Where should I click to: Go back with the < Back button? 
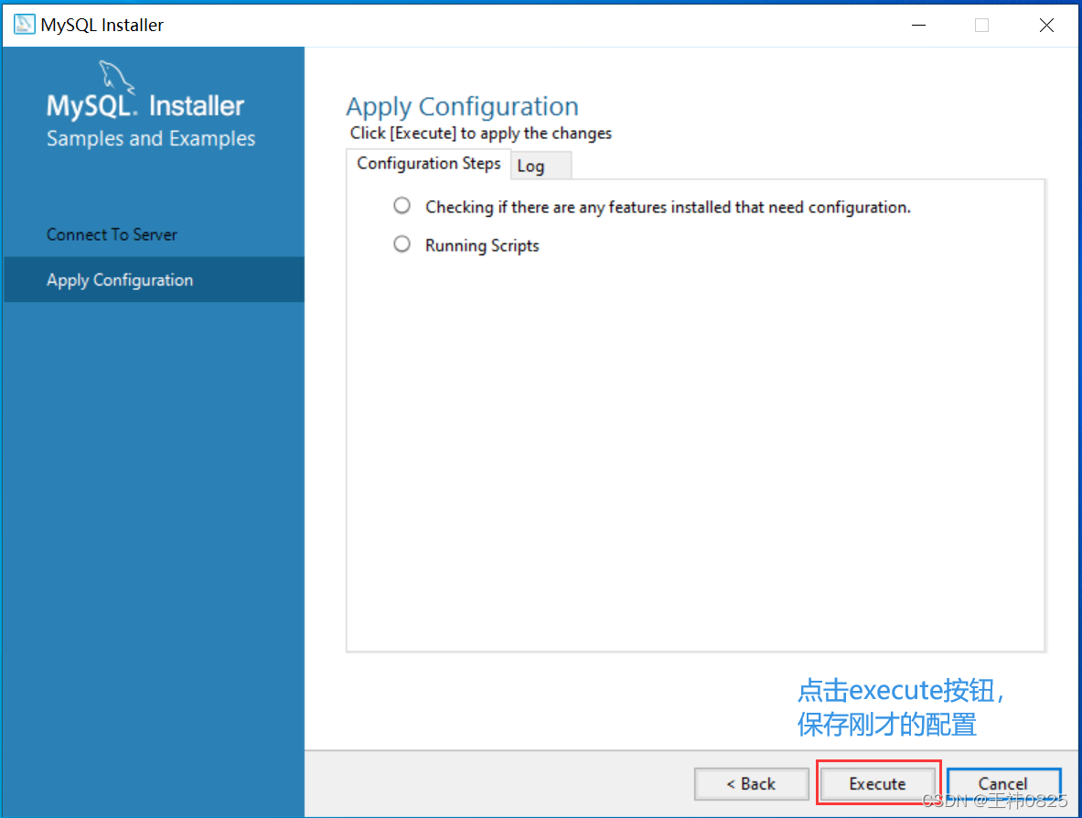(752, 783)
